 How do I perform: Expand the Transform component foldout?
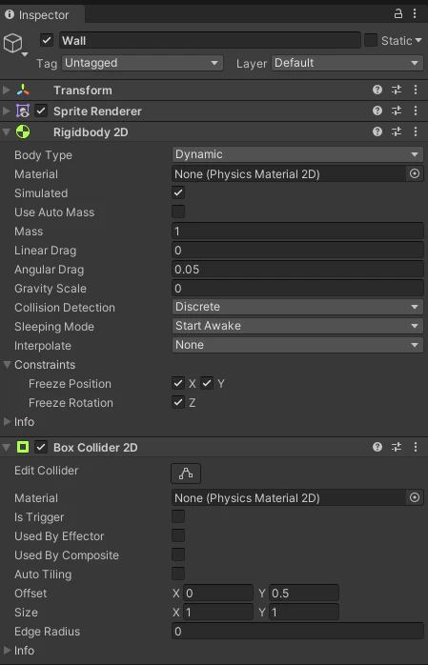7,90
